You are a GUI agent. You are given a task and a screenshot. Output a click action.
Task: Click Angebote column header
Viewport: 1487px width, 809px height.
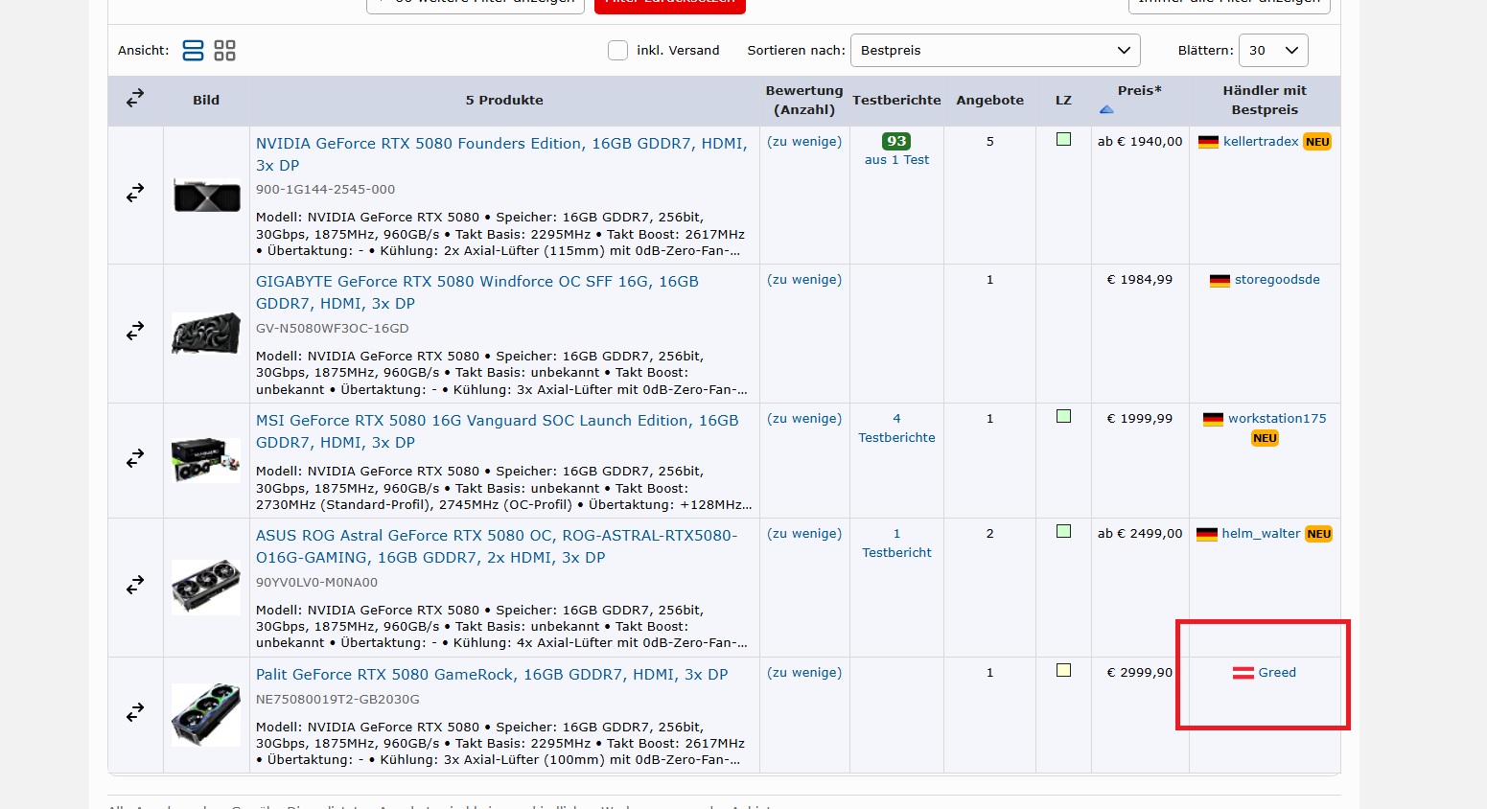[989, 100]
